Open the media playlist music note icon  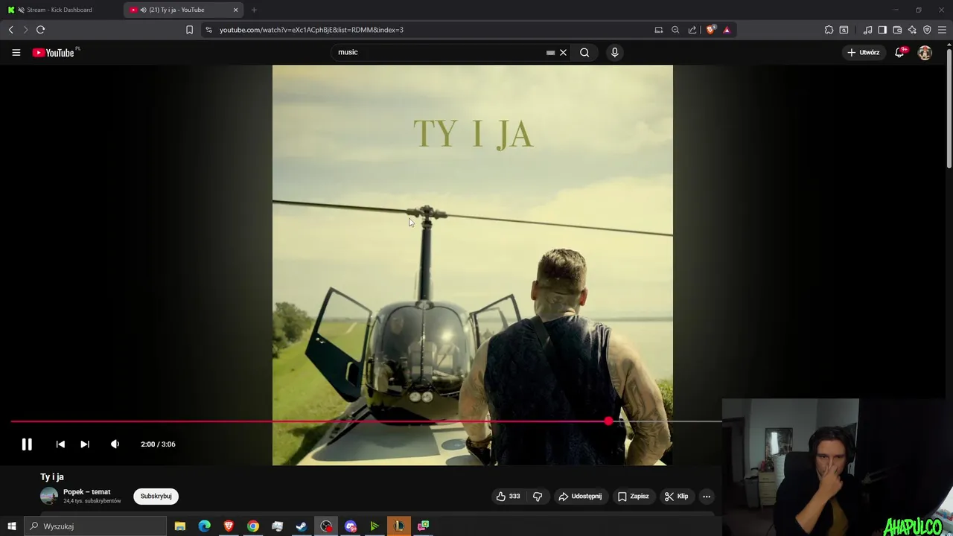pos(867,30)
